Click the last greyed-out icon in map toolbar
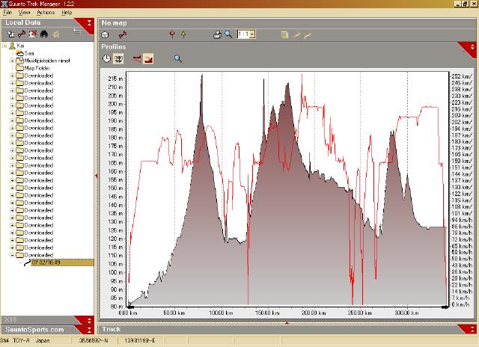 click(308, 36)
